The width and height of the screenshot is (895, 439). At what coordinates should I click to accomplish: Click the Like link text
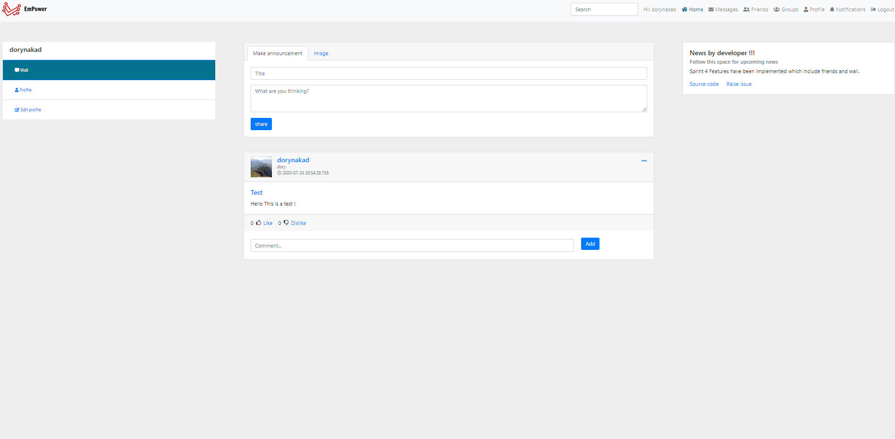(x=268, y=223)
